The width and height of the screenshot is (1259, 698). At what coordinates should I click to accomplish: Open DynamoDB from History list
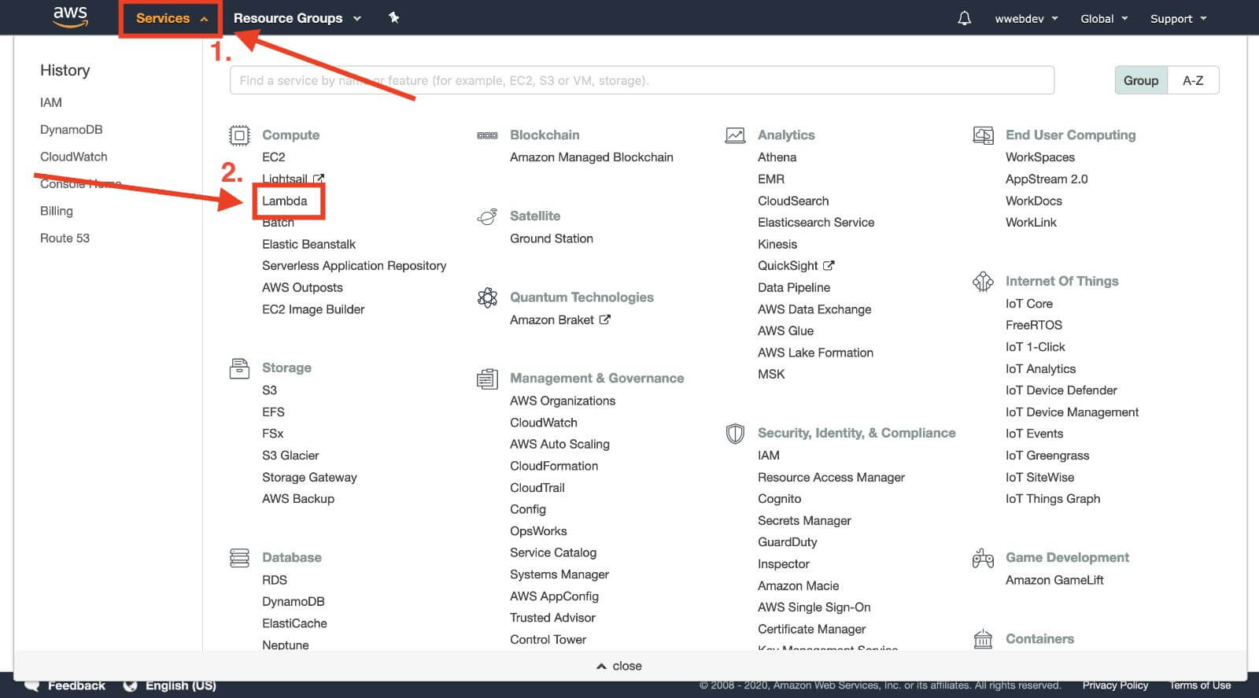(72, 129)
